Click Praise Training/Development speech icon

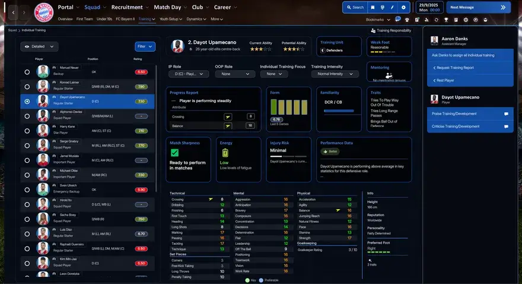(x=506, y=113)
